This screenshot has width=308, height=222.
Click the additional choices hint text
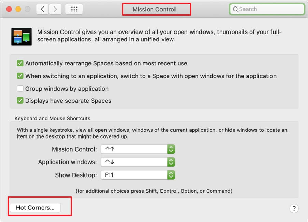[x=154, y=191]
